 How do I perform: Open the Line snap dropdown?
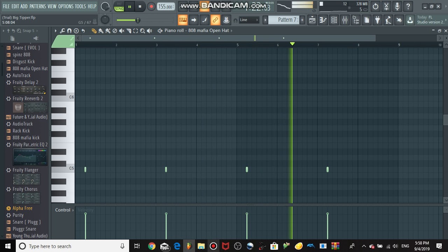[x=249, y=20]
